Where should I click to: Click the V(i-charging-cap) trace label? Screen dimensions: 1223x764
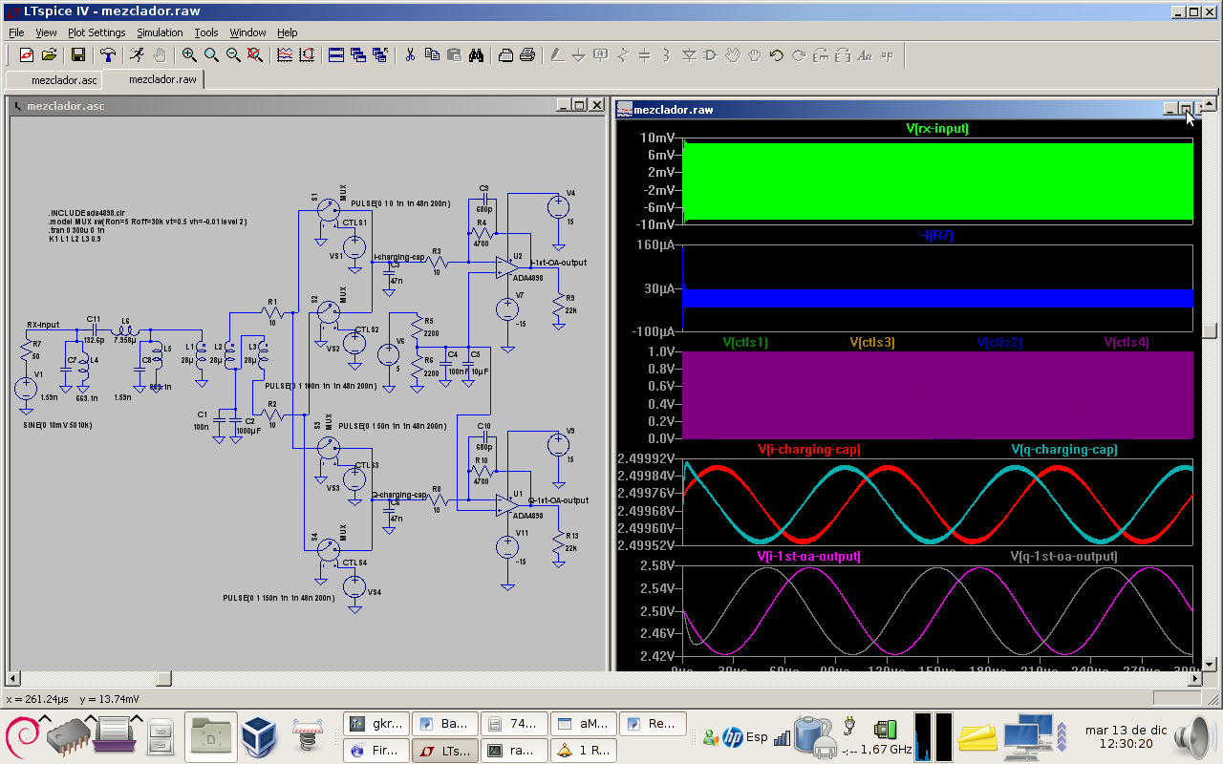coord(808,449)
